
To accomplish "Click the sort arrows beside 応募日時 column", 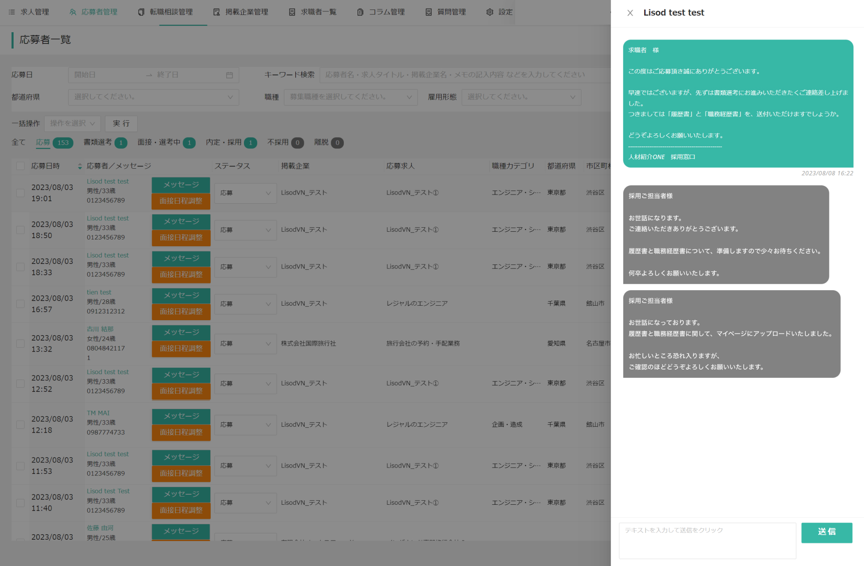I will (80, 166).
